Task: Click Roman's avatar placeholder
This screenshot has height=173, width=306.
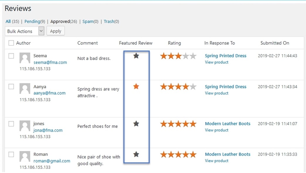Action: tap(25, 156)
